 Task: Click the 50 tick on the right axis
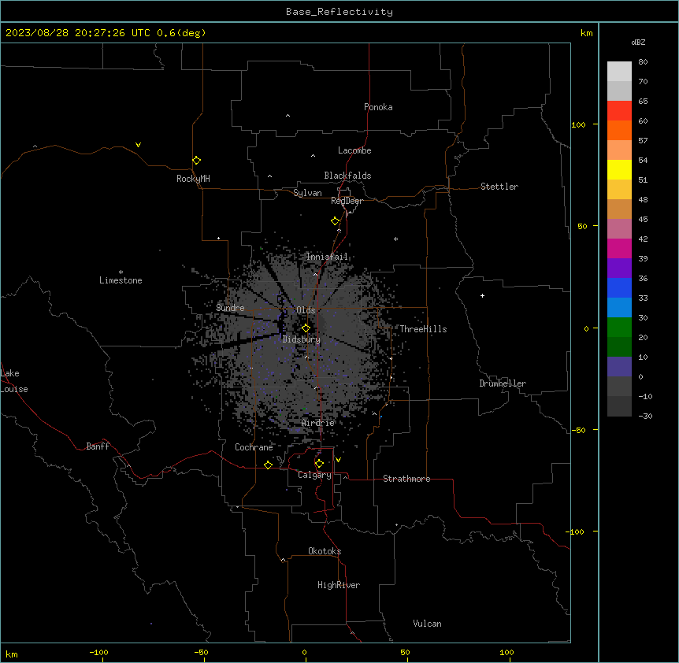[582, 226]
